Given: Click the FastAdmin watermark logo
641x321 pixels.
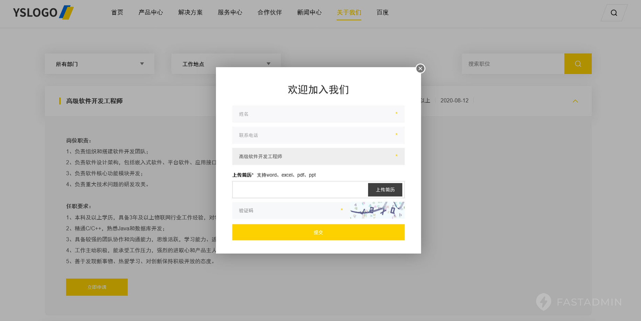Looking at the screenshot, I should (543, 302).
